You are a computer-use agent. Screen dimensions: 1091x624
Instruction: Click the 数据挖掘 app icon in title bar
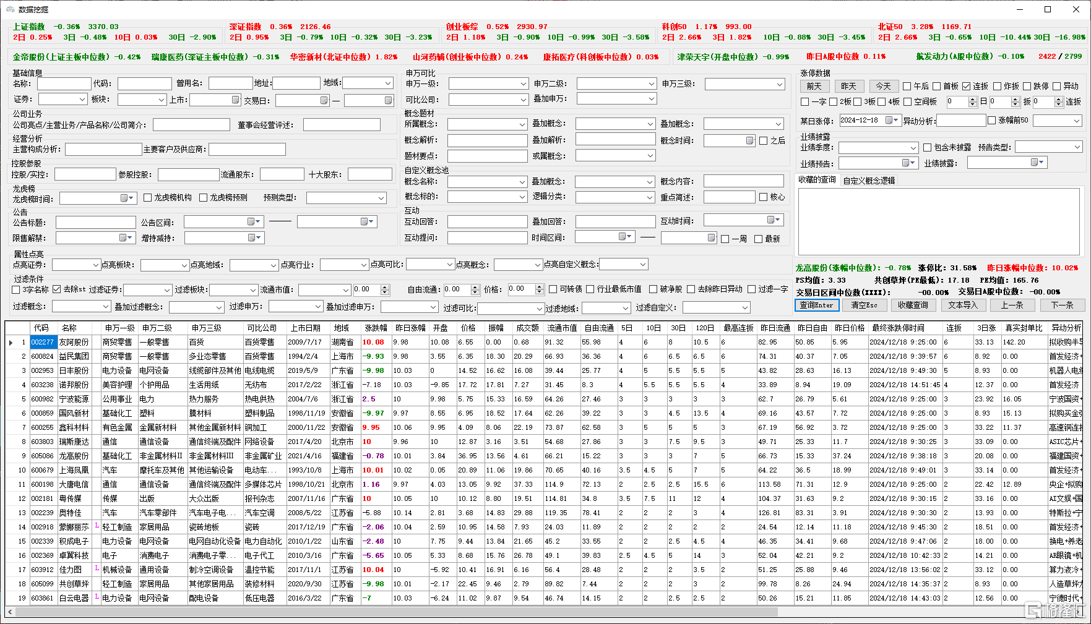click(x=10, y=9)
